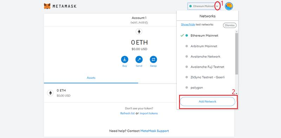Screen dimensions: 281x138
Task: Open the account avatar menu
Action: pyautogui.click(x=229, y=6)
